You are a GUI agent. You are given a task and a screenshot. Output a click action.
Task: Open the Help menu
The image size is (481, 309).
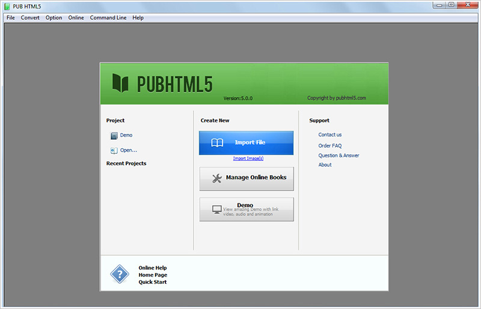138,18
